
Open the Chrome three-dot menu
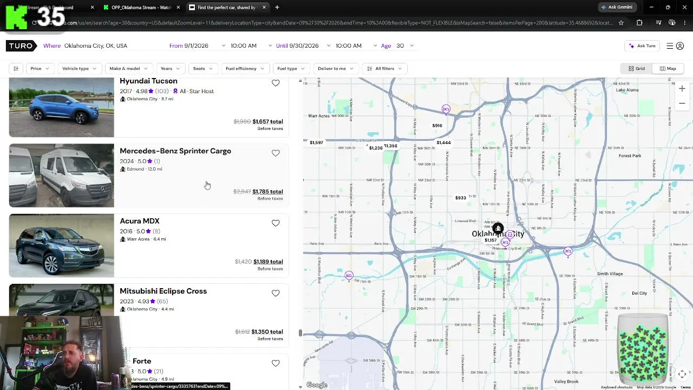pos(685,23)
